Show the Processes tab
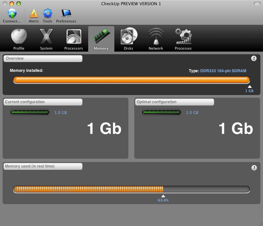Image resolution: width=263 pixels, height=226 pixels. point(183,39)
